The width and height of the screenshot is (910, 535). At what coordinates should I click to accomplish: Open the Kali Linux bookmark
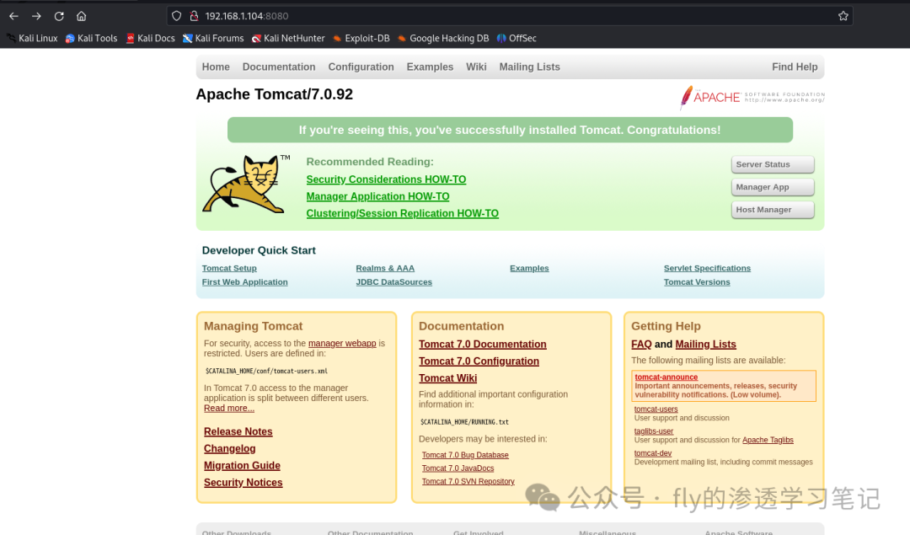[33, 38]
